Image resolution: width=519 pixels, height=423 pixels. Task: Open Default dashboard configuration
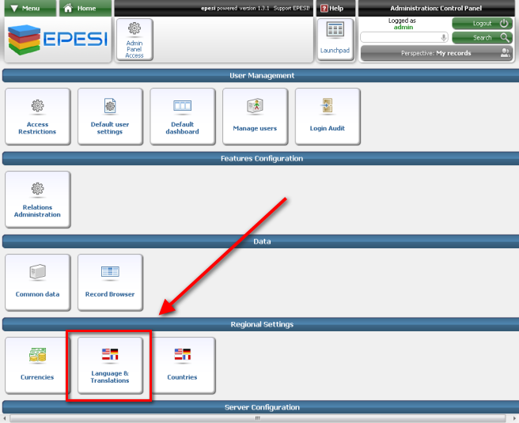tap(183, 116)
